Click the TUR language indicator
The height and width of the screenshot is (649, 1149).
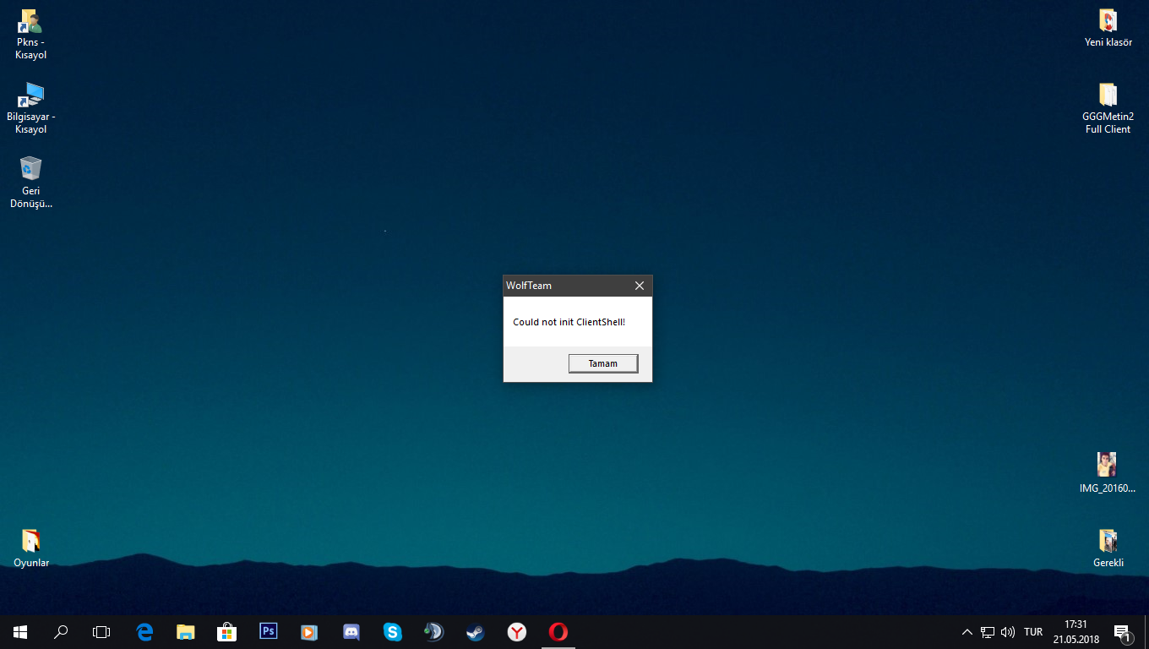[1033, 632]
